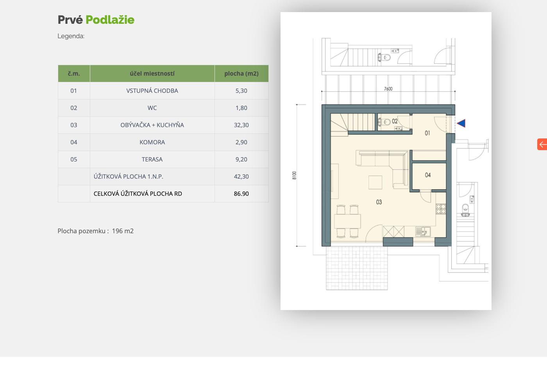Viewport: 547px width, 390px height.
Task: Click the orange back arrow button
Action: (x=542, y=144)
